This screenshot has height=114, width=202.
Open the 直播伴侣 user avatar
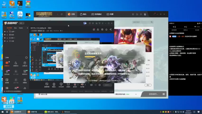tap(85, 23)
